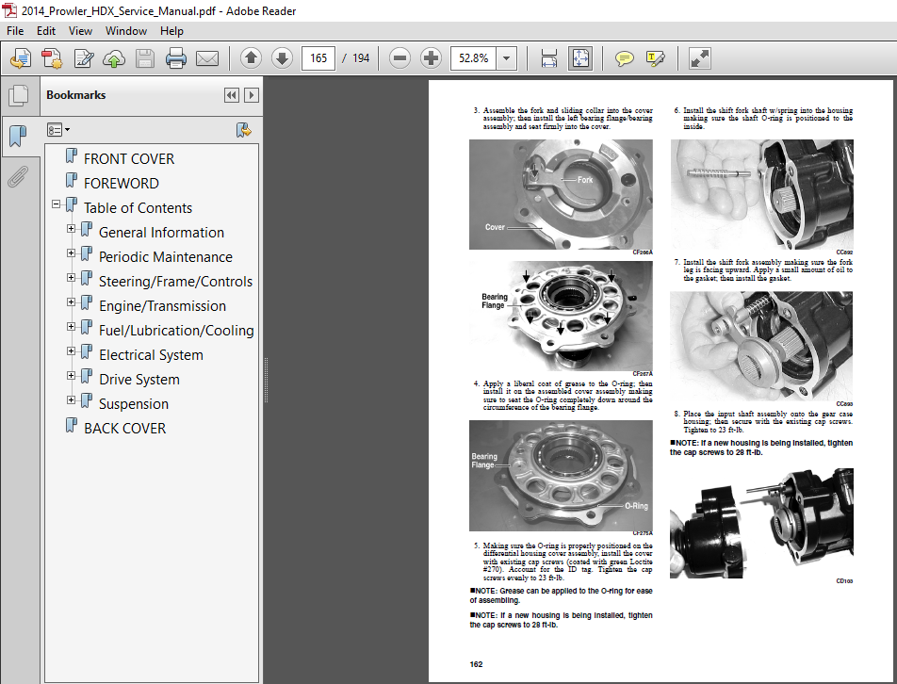The height and width of the screenshot is (684, 897).
Task: Click the Highlight text icon
Action: click(x=655, y=58)
